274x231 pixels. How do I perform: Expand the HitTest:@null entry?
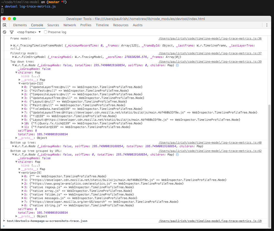coord(23,91)
